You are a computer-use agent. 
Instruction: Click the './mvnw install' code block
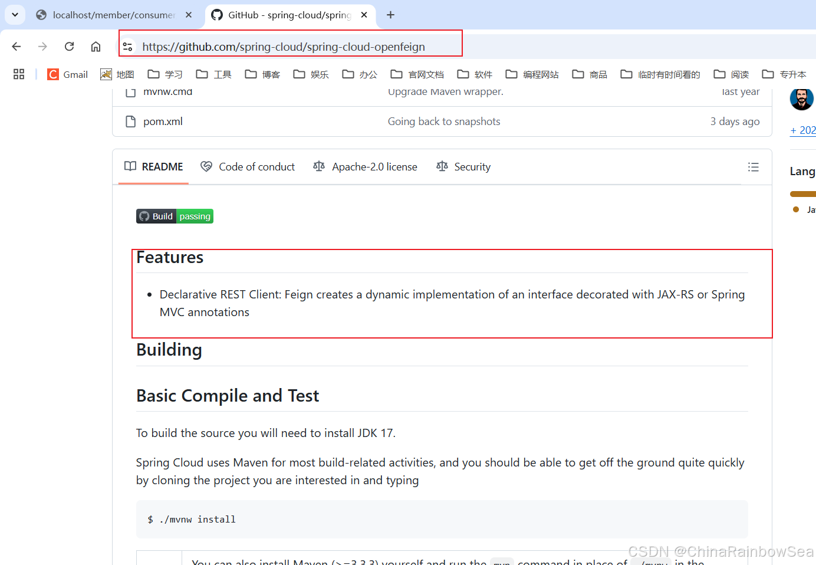click(442, 519)
